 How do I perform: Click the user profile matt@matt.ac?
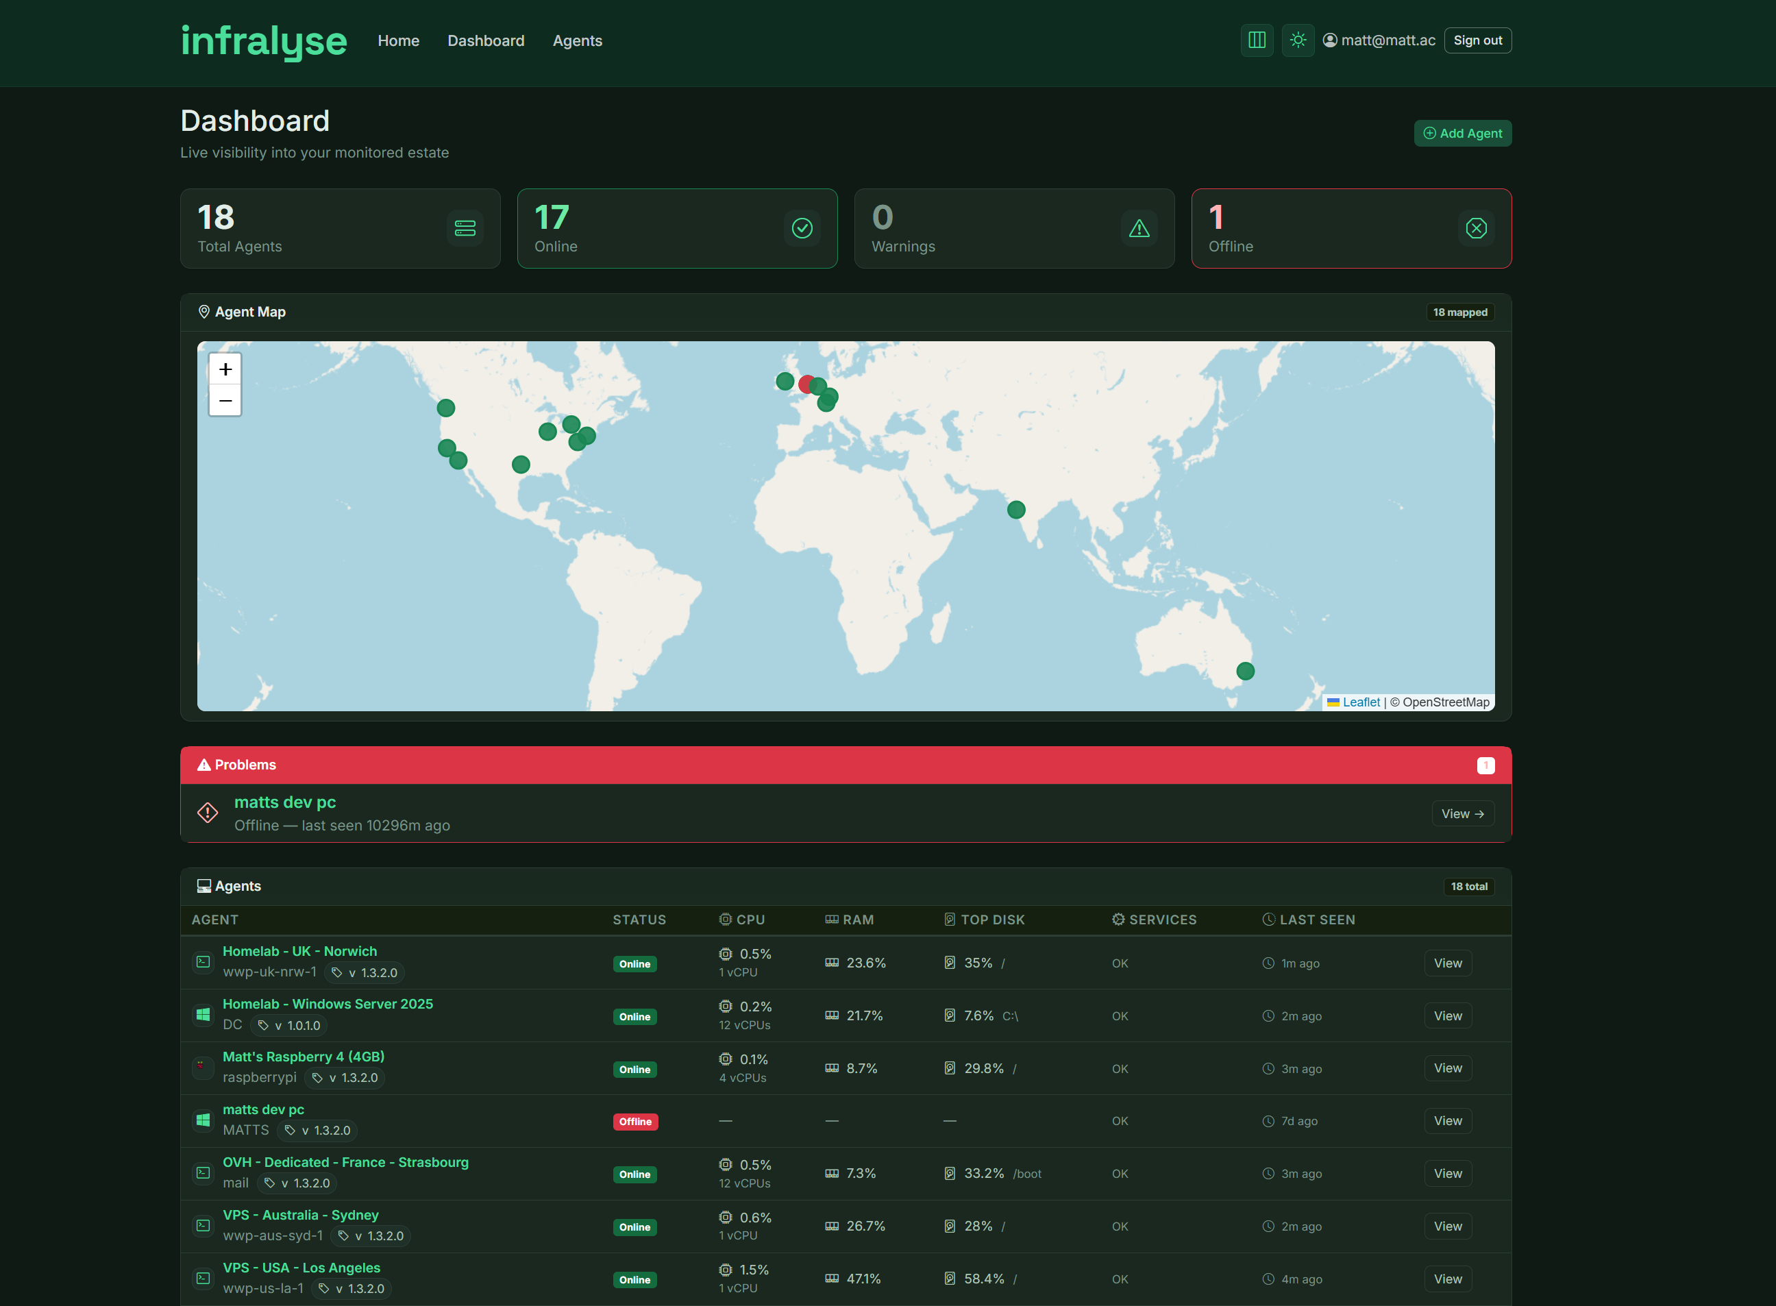(1379, 40)
